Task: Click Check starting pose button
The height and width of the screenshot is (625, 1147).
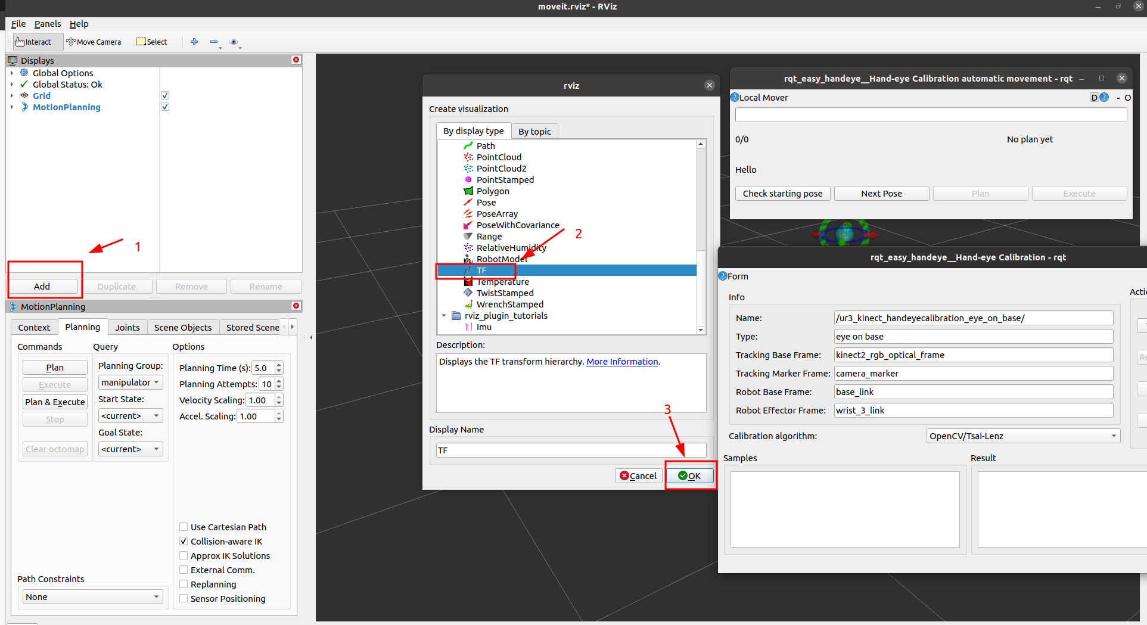Action: tap(782, 194)
